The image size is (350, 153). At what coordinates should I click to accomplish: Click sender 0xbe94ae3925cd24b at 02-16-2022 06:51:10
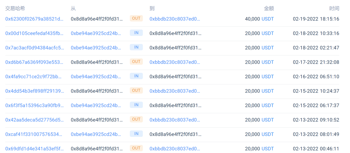coord(97,77)
